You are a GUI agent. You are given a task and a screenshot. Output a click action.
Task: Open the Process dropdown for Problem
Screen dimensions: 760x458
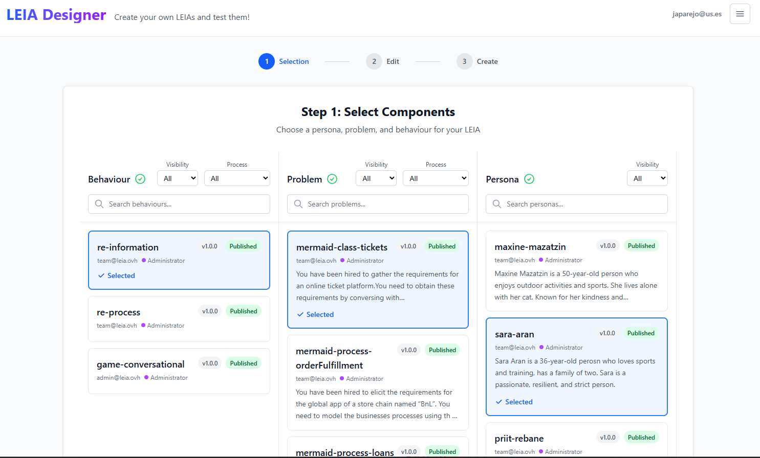click(x=436, y=178)
